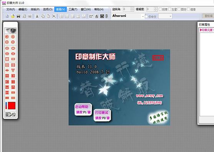The image size is (214, 152).
Task: Toggle the 仅中文 checkbox
Action: pos(146,17)
